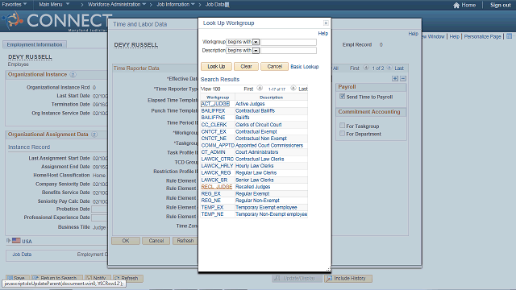Select the LAWCK_REG workgroup

[x=216, y=173]
